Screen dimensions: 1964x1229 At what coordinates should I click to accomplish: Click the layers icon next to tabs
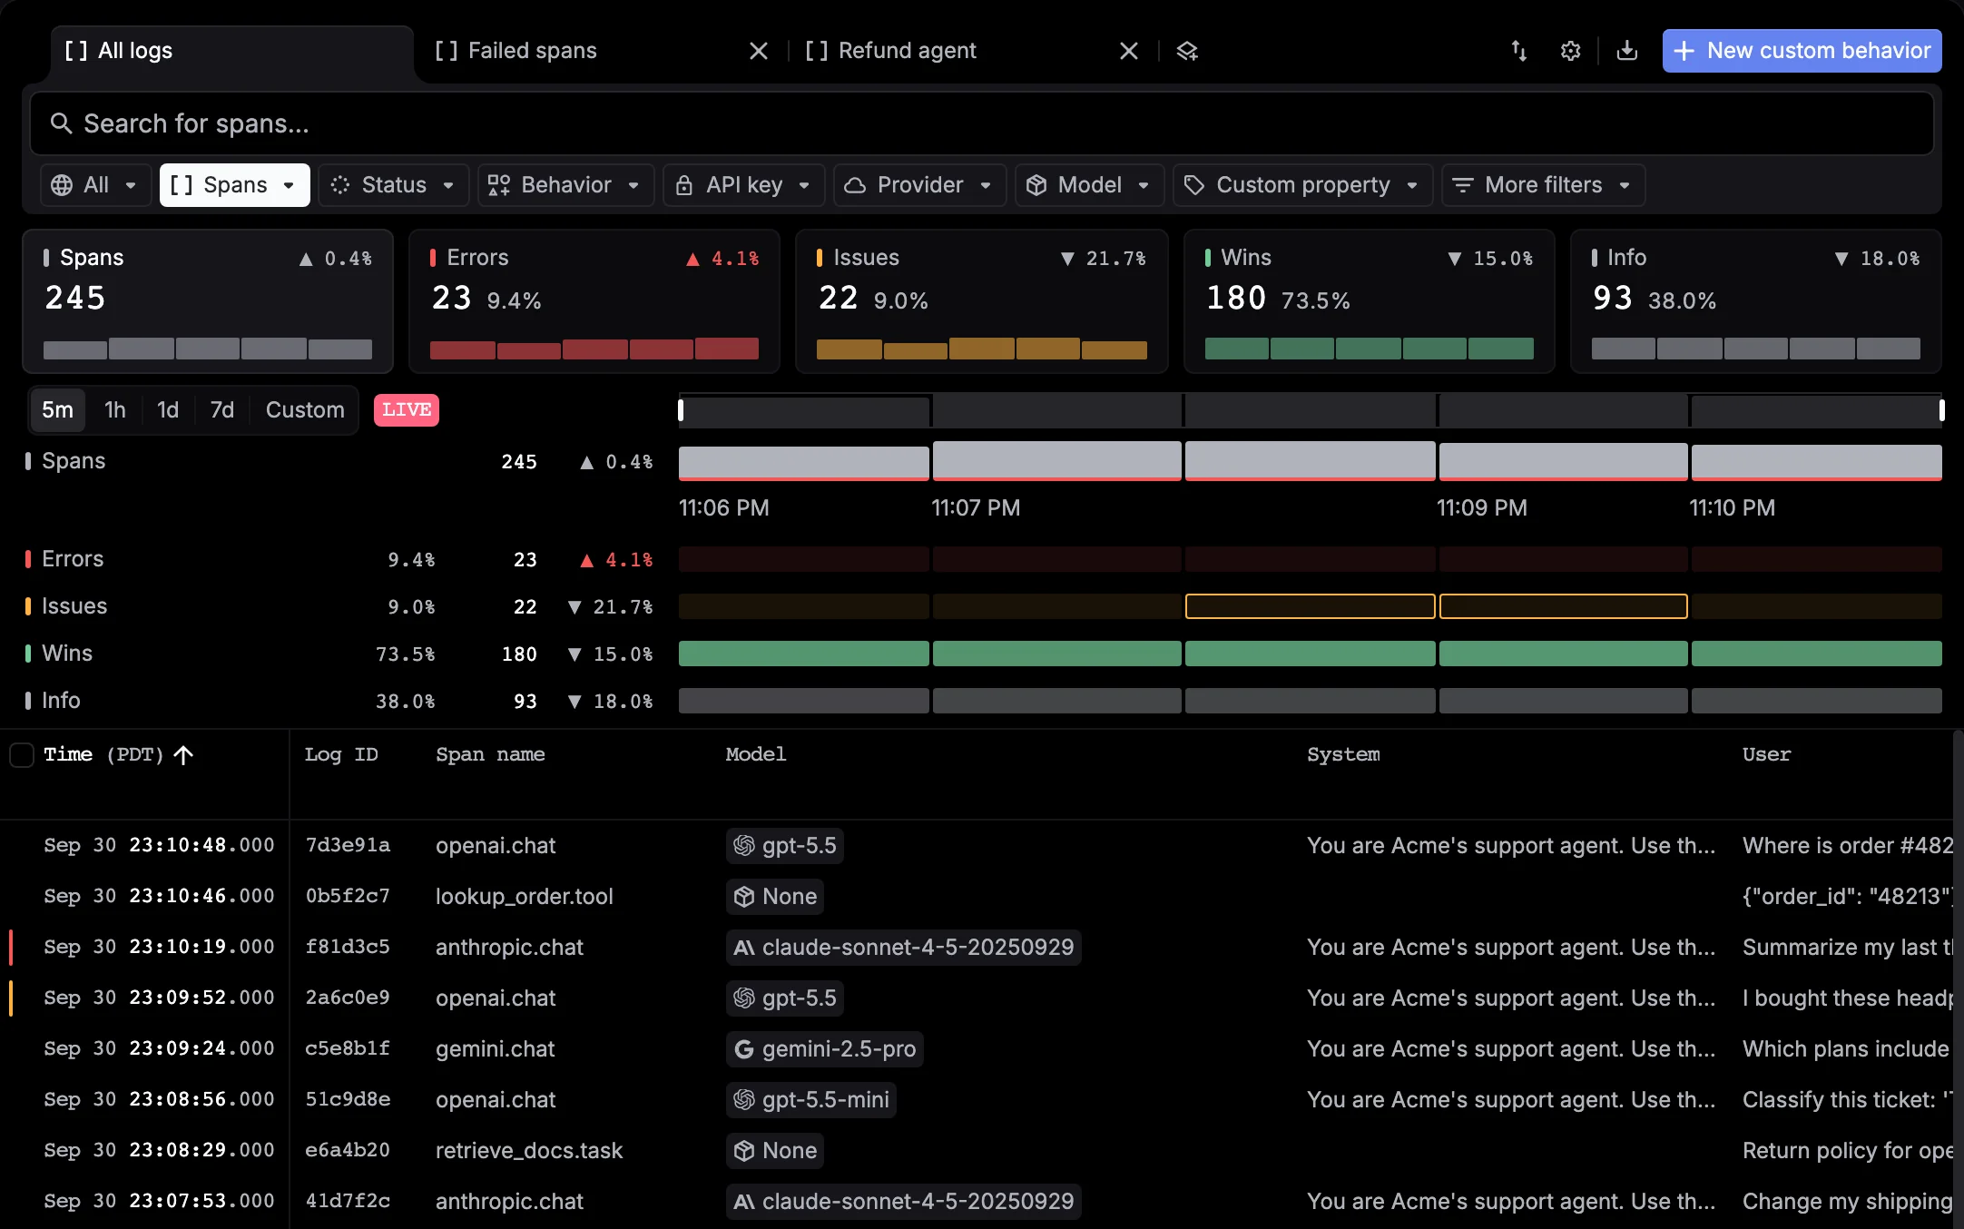[x=1187, y=51]
